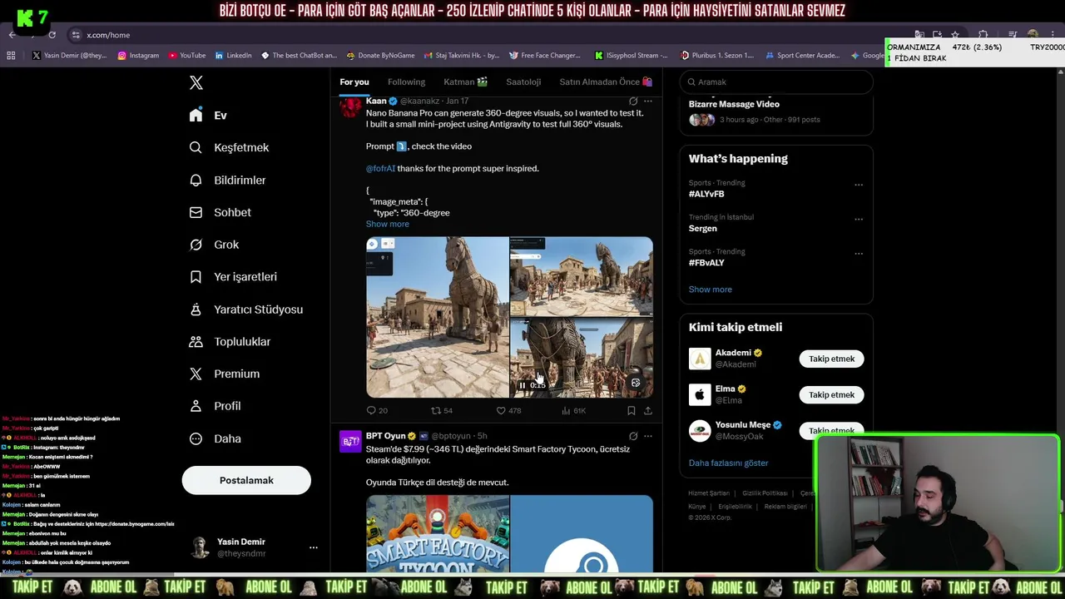Open browser apps grid icon
The image size is (1065, 599).
tap(11, 56)
